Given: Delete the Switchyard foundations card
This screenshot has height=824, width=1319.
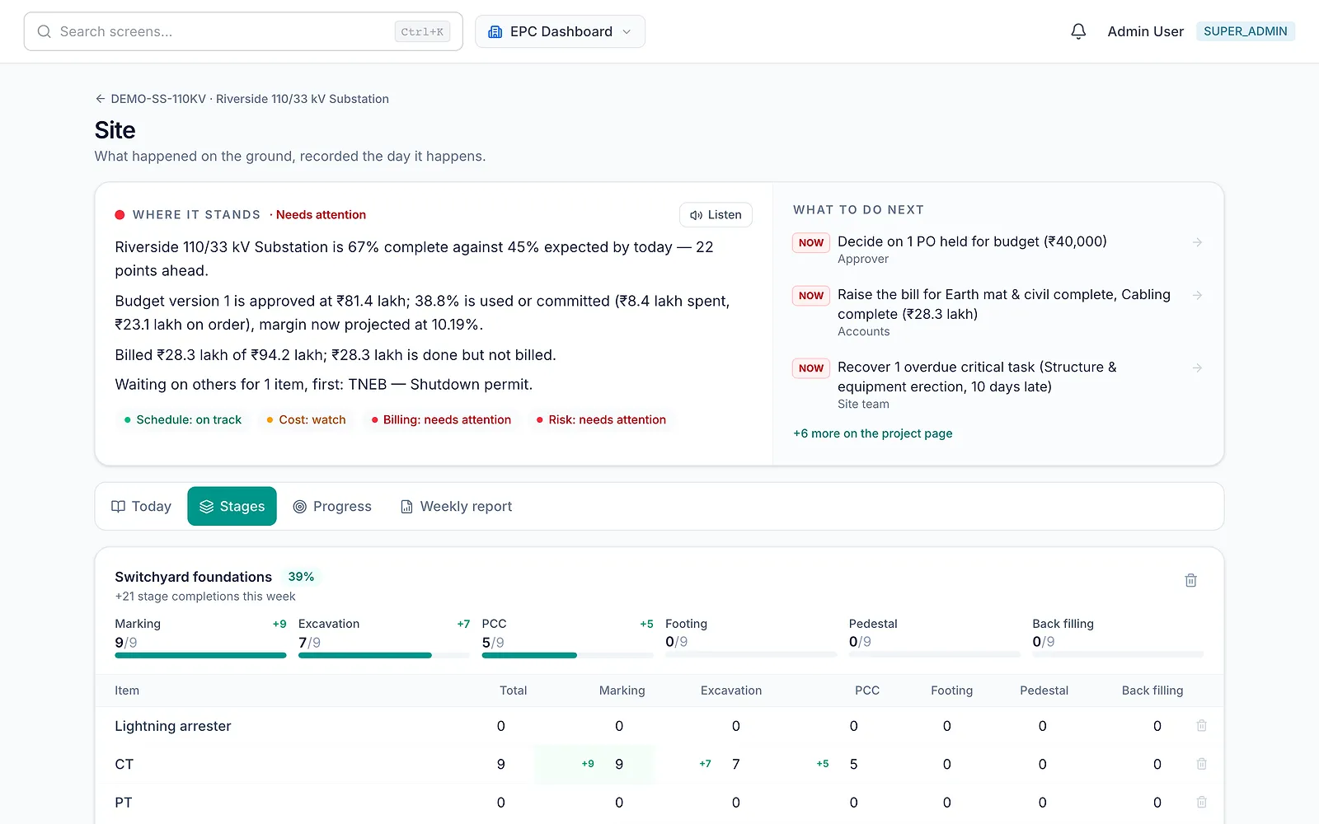Looking at the screenshot, I should (1190, 580).
